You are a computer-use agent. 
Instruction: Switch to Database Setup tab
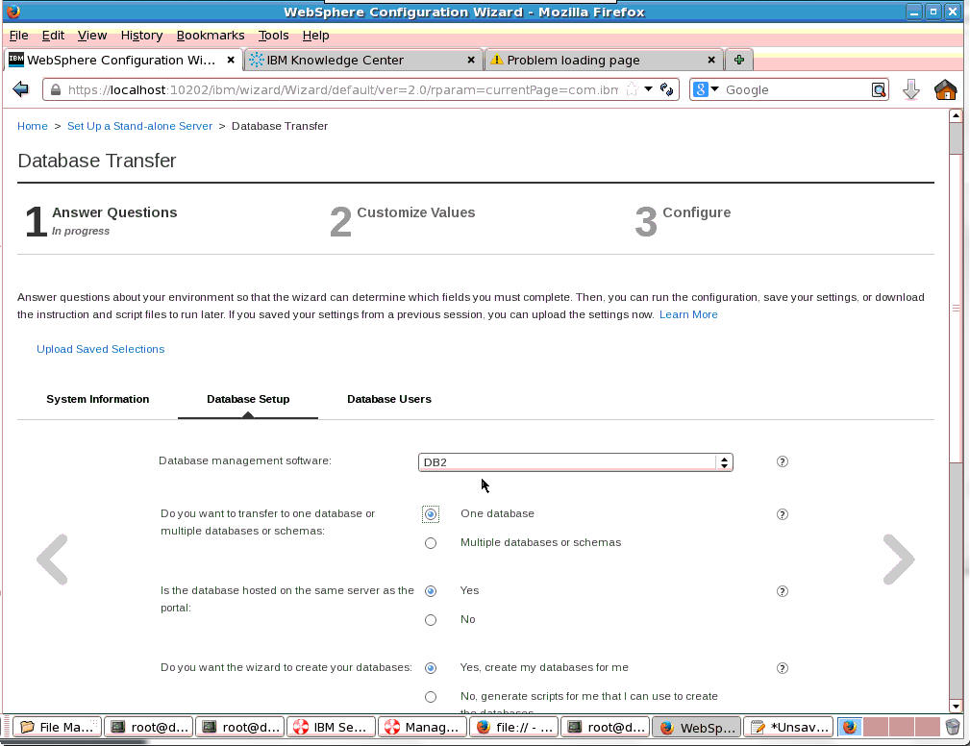pos(248,399)
